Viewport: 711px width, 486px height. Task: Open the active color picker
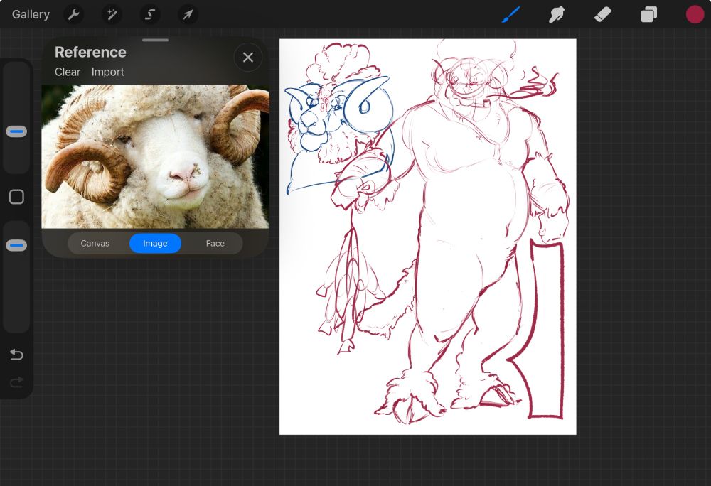pos(695,14)
